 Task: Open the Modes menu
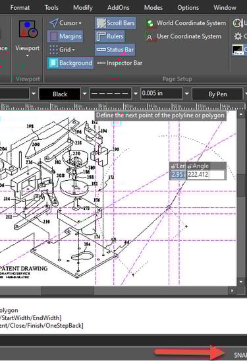tap(153, 8)
